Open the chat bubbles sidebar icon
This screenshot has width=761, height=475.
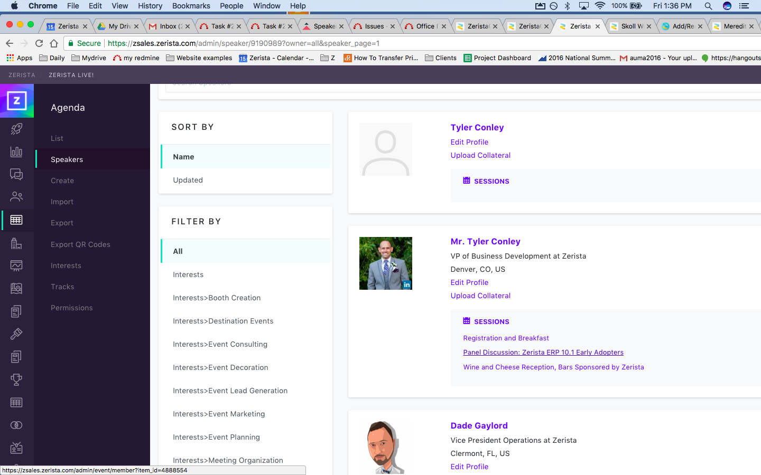point(16,174)
